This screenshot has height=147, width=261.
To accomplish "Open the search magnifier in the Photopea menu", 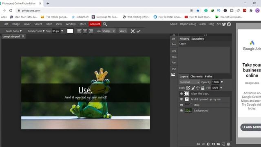I will coord(105,24).
